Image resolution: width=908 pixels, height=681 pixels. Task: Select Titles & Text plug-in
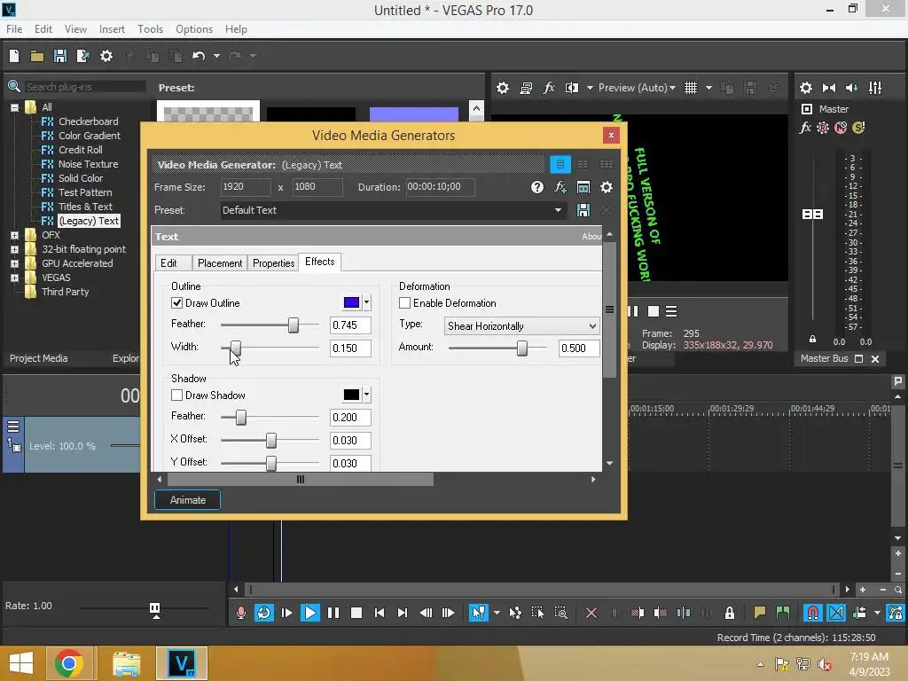tap(85, 207)
